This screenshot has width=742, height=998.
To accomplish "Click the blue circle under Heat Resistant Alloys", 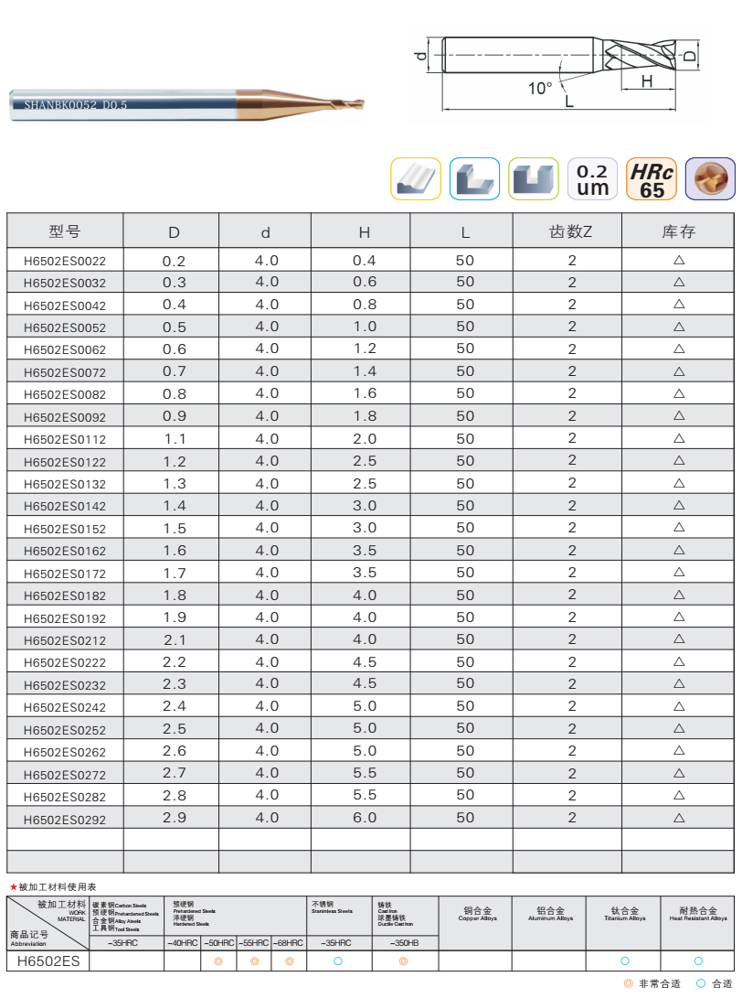I will [x=698, y=960].
